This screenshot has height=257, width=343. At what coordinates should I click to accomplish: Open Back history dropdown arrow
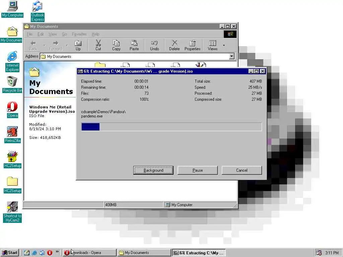(44, 46)
